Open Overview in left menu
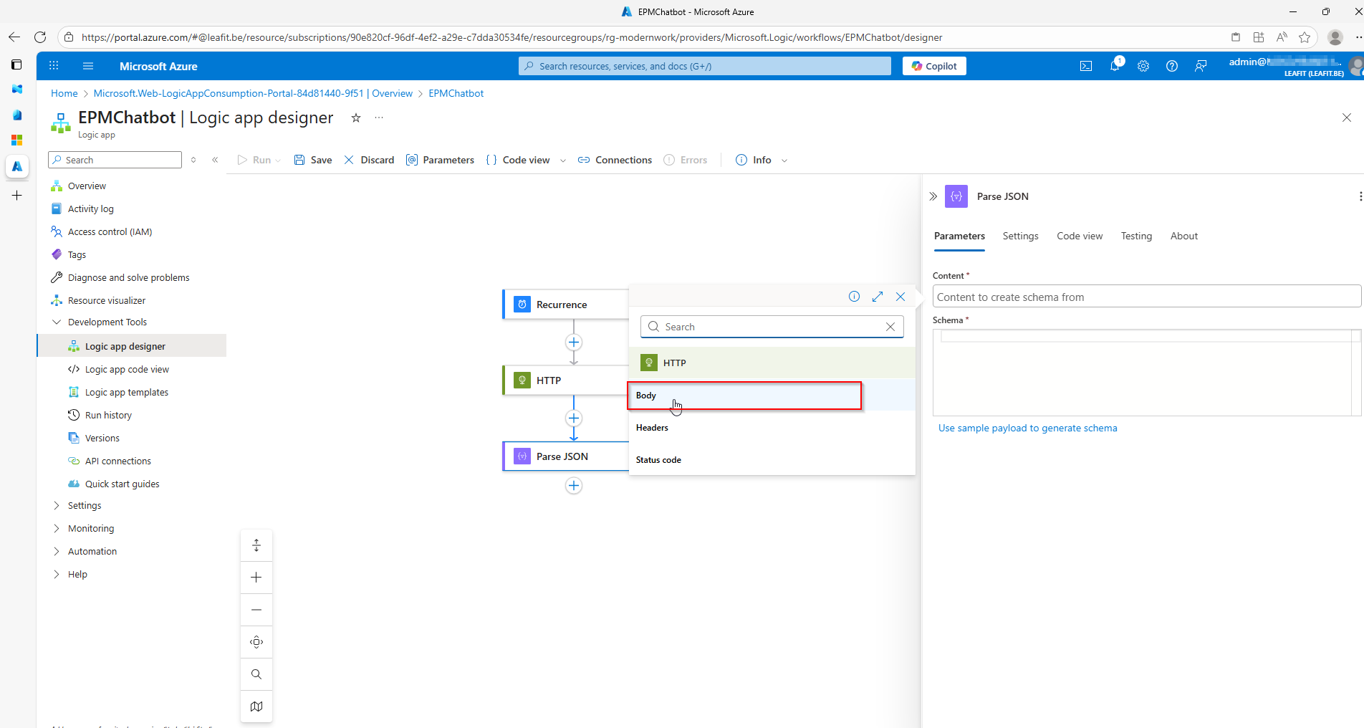Viewport: 1364px width, 728px height. click(87, 186)
